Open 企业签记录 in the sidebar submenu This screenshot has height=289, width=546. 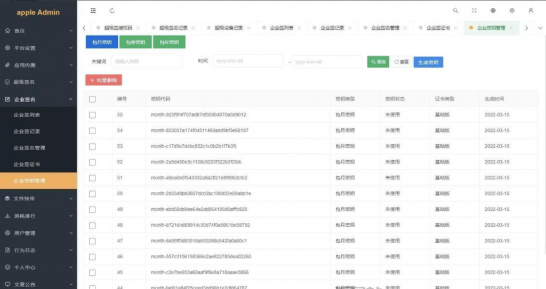click(27, 131)
